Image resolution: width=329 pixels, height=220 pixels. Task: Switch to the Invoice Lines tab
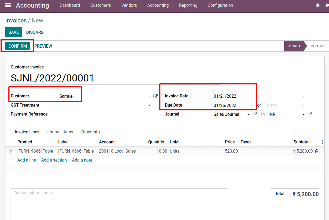click(27, 132)
